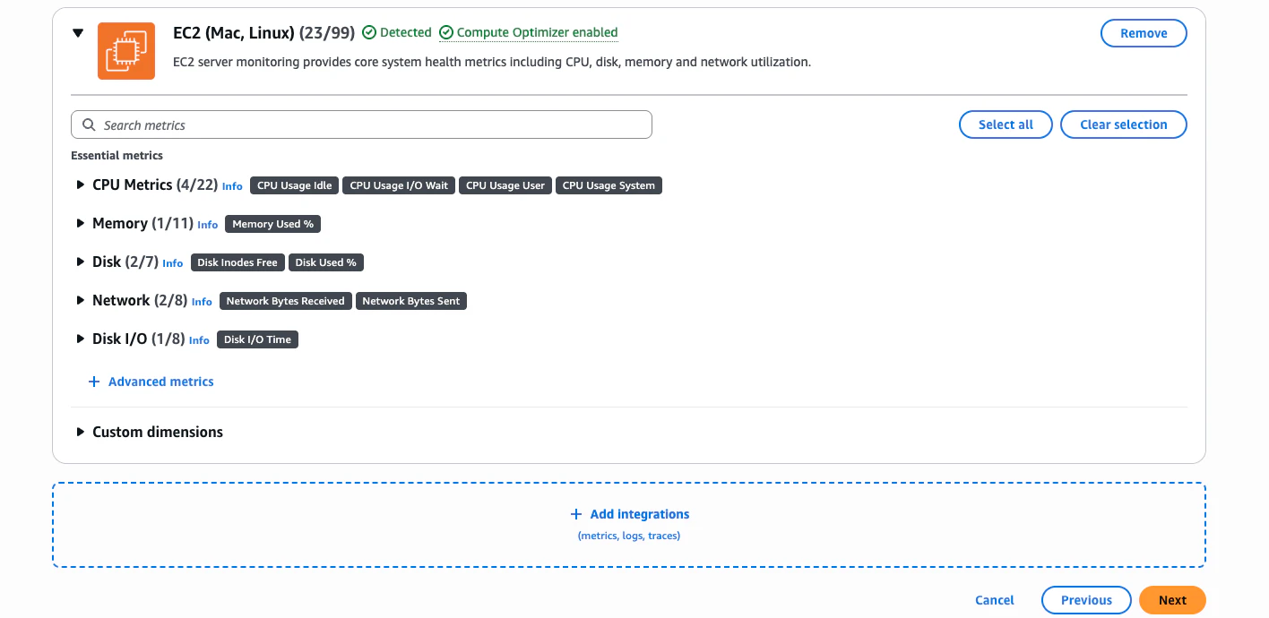Click the search magnifier icon
The height and width of the screenshot is (618, 1269).
tap(89, 124)
